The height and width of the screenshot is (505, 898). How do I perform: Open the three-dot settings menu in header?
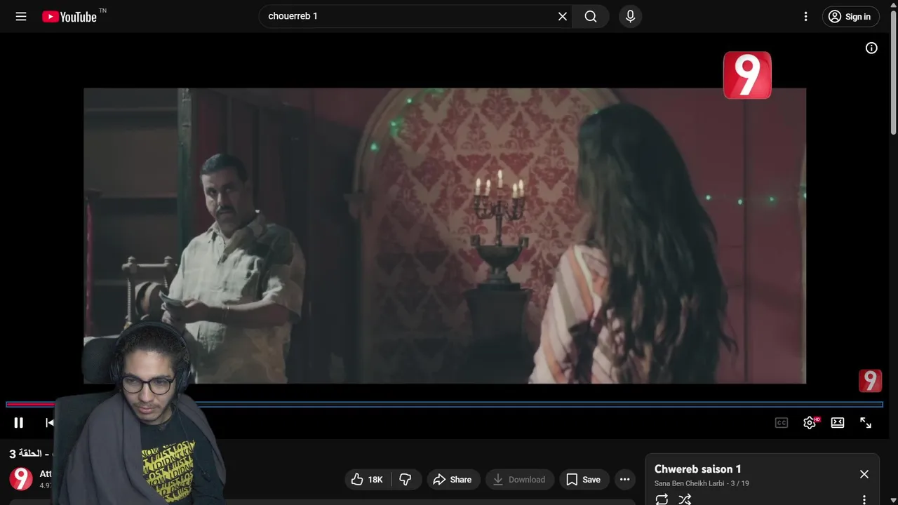[805, 16]
